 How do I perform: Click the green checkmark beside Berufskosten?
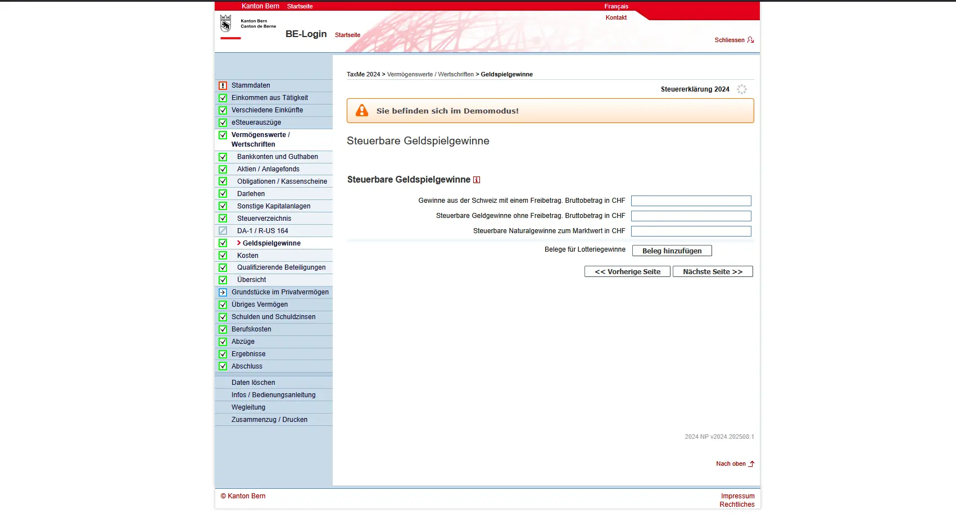(x=223, y=329)
